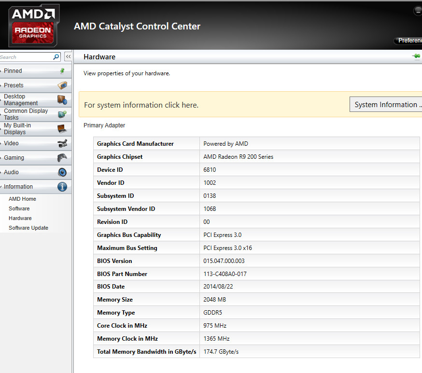Expand Common Display Tasks section
The width and height of the screenshot is (422, 373).
(36, 114)
